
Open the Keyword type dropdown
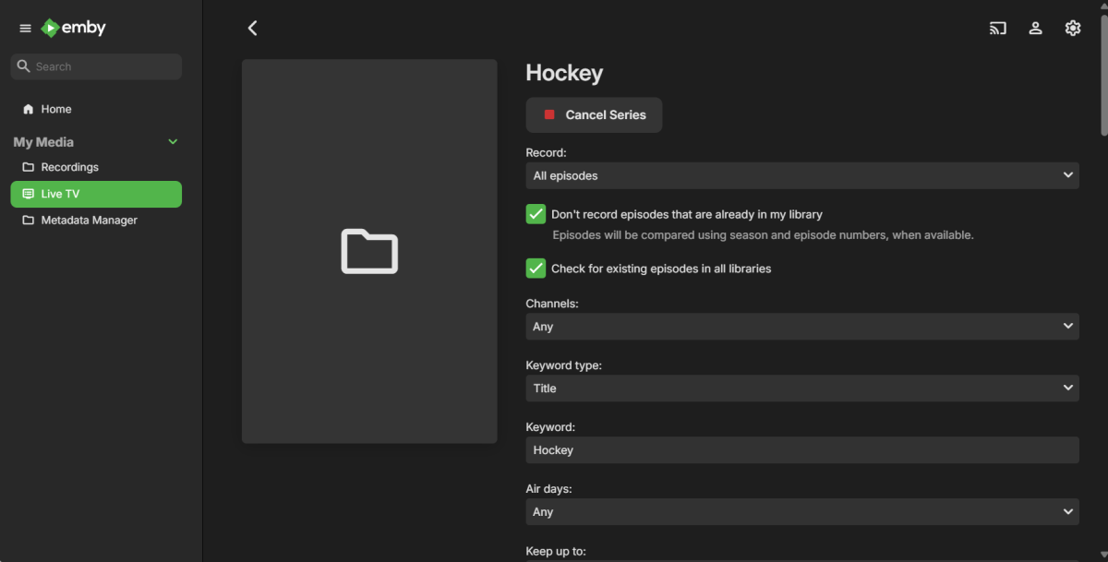[x=801, y=388]
